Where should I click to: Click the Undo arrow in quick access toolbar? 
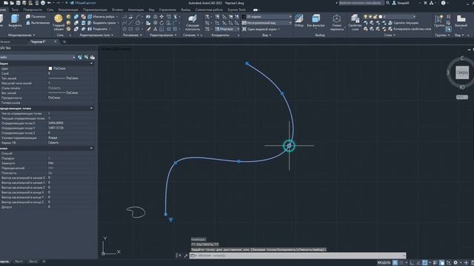(x=49, y=3)
